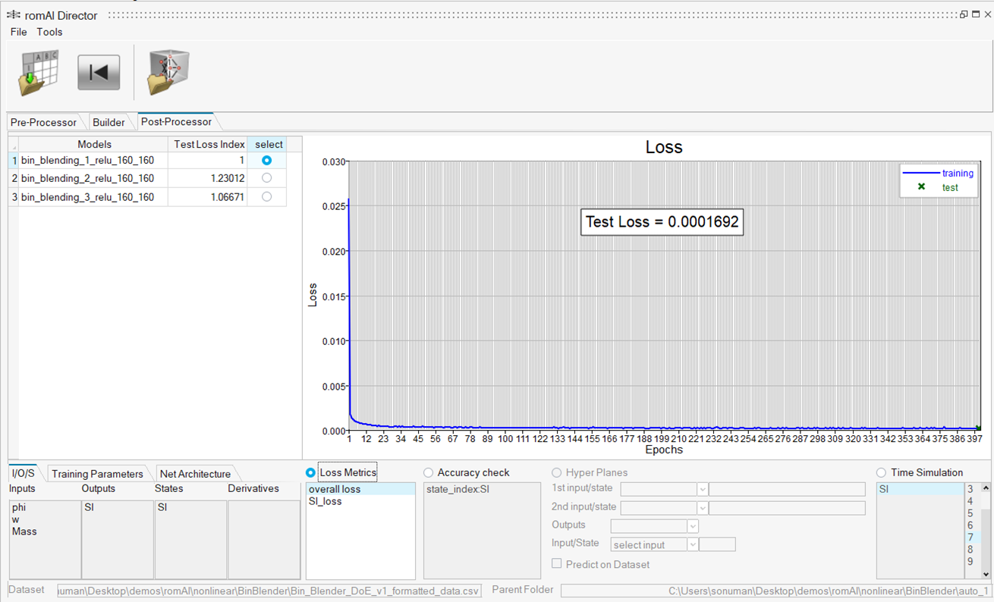This screenshot has width=994, height=602.
Task: Click the scroll down arrow in Time Simulation list
Action: [986, 574]
